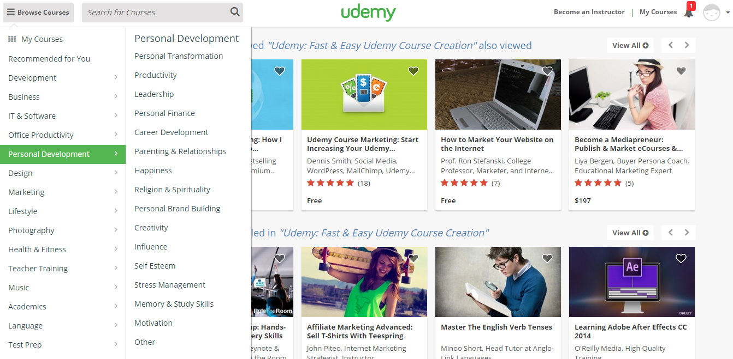Click View All for enrolled-in courses row
This screenshot has height=359, width=733.
[630, 233]
